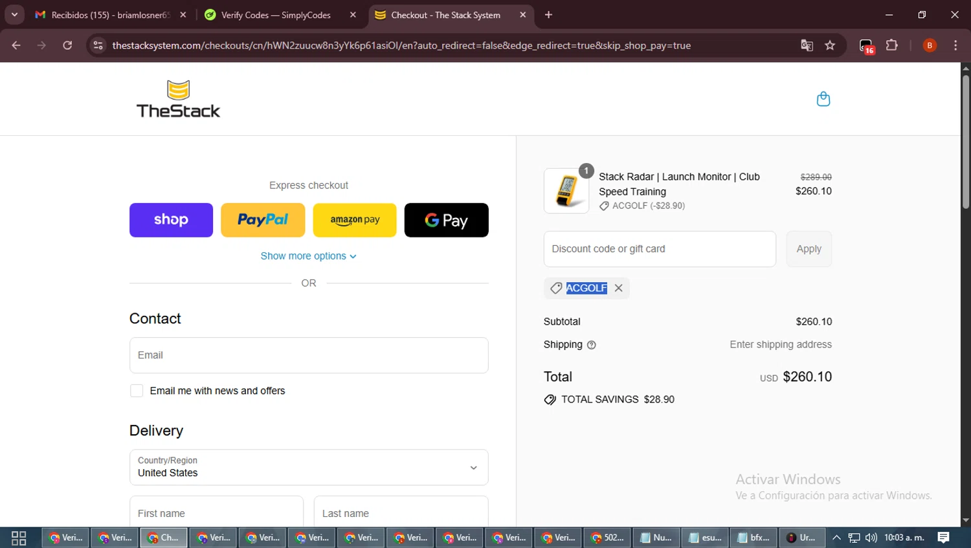Choose PayPal express checkout
Image resolution: width=971 pixels, height=548 pixels.
[263, 220]
